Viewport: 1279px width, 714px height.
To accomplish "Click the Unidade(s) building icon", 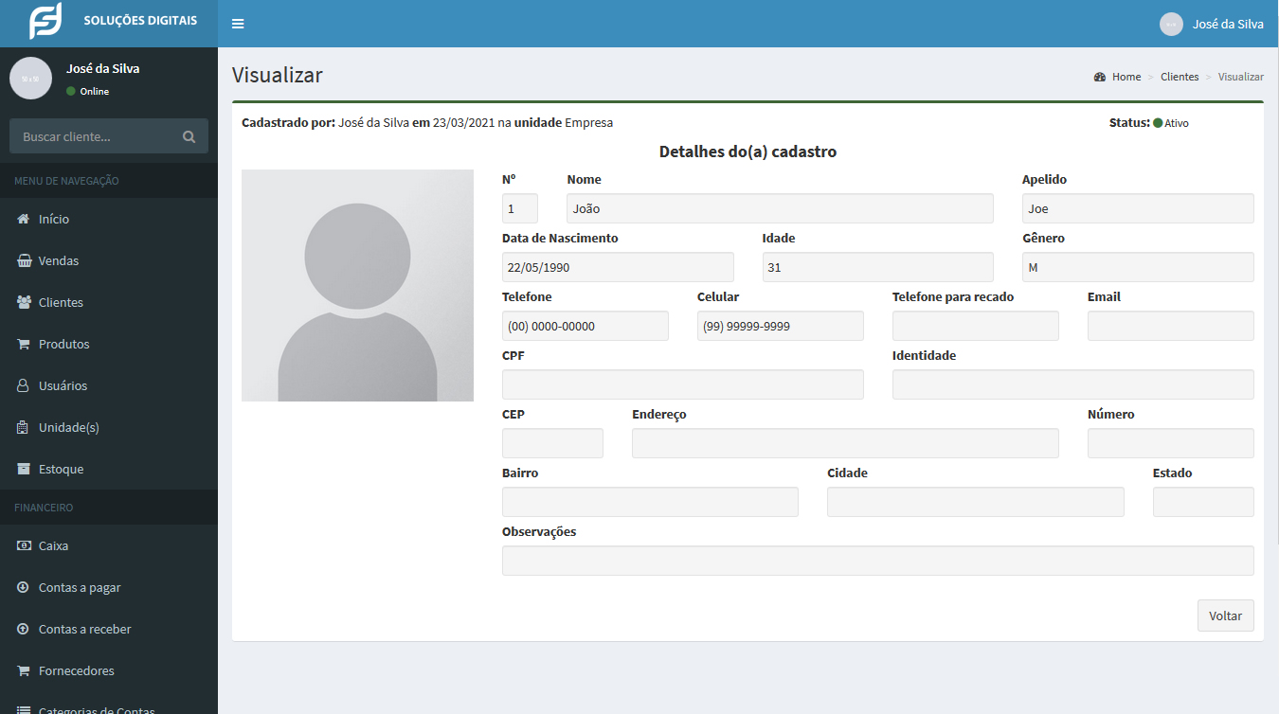I will pos(24,427).
